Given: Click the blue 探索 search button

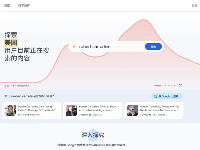Looking at the screenshot, I should (153, 46).
